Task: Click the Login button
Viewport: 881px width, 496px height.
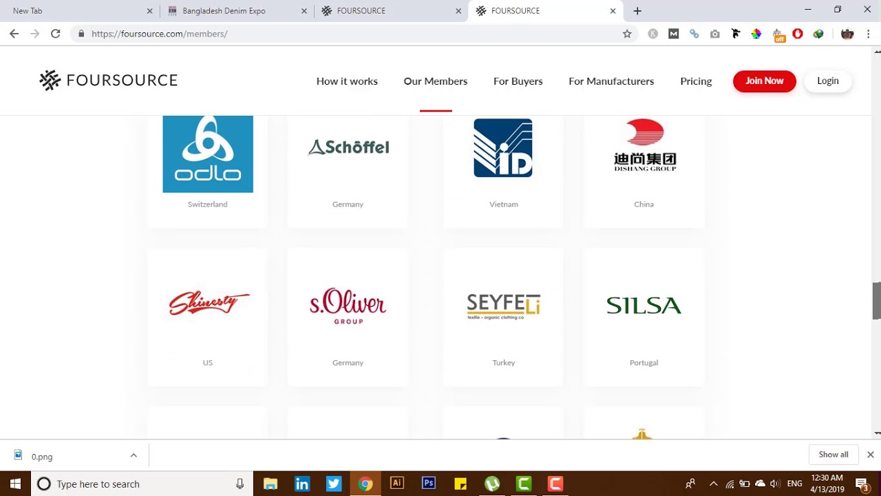Action: [828, 81]
